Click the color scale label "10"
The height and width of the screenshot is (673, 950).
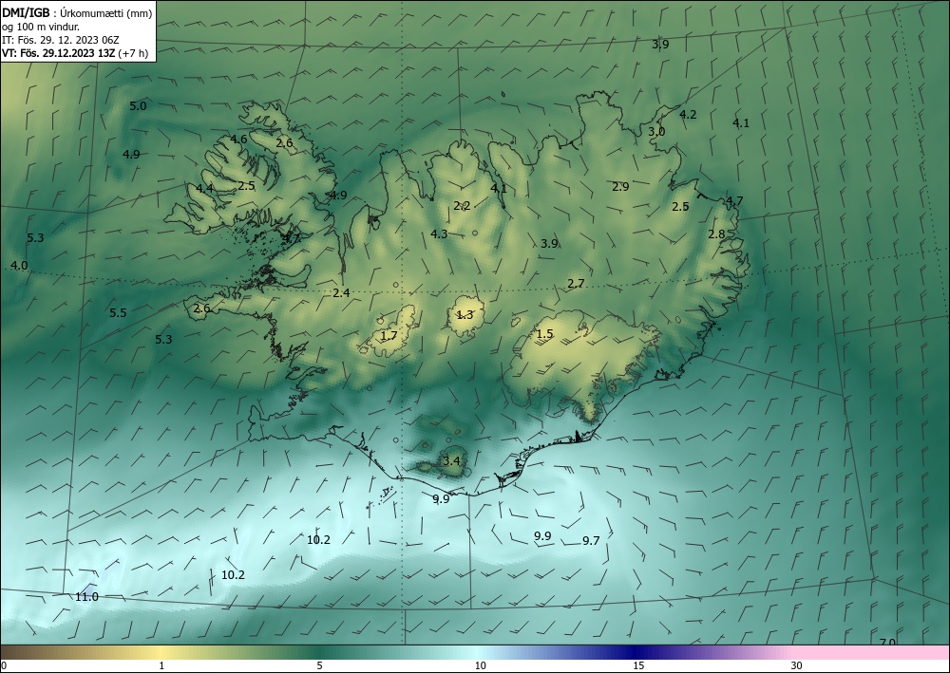click(481, 665)
